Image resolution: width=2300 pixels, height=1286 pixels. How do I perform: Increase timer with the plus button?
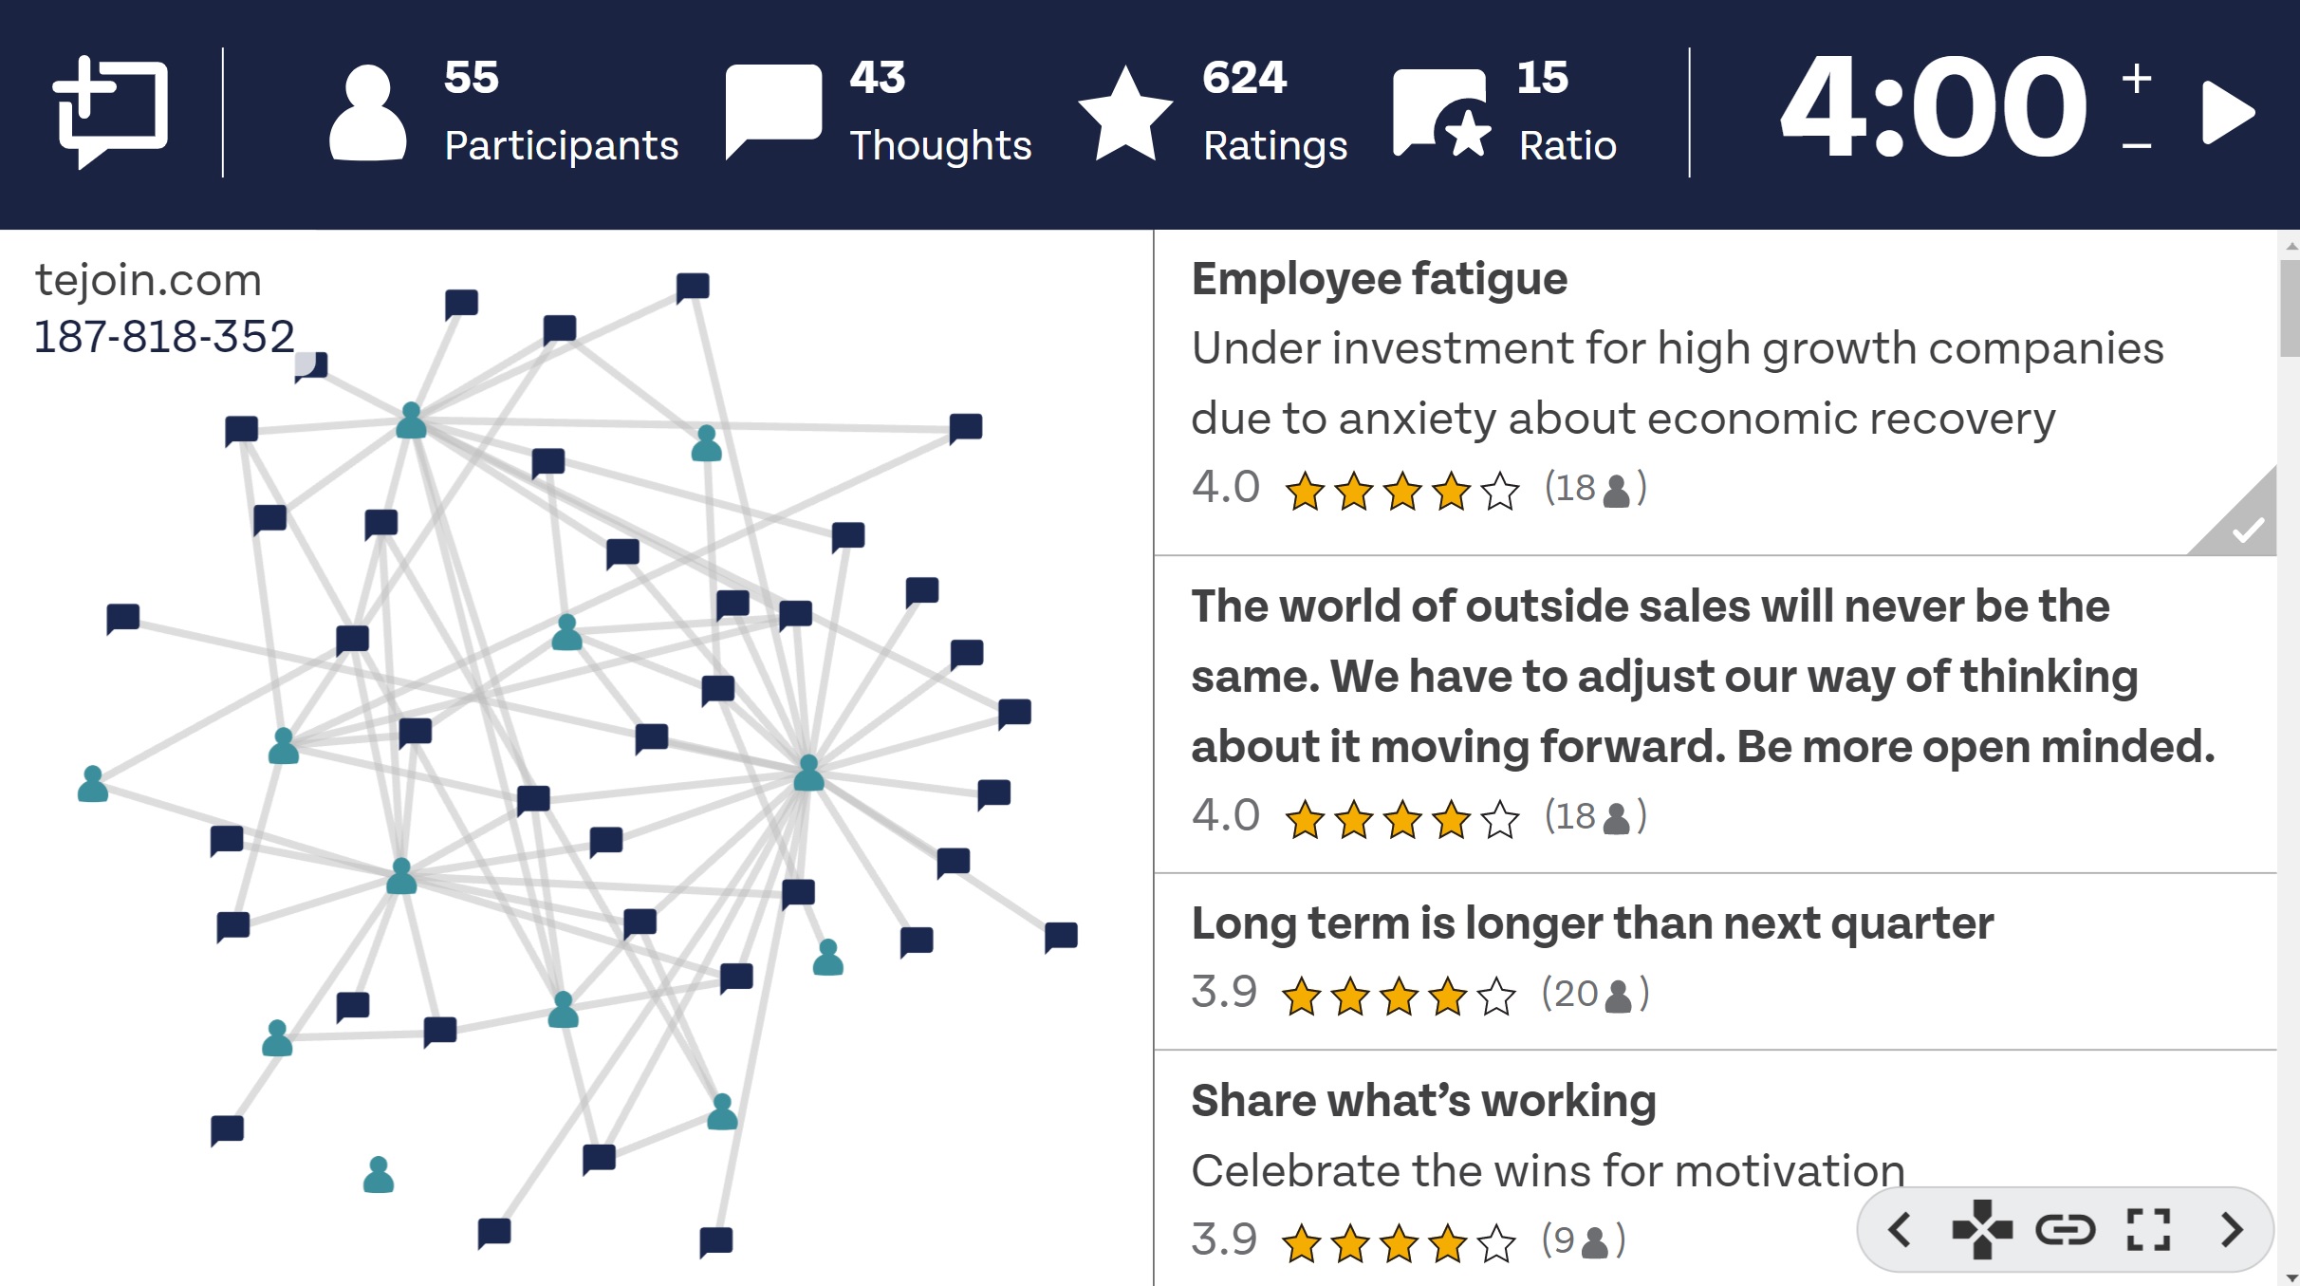click(x=2137, y=78)
